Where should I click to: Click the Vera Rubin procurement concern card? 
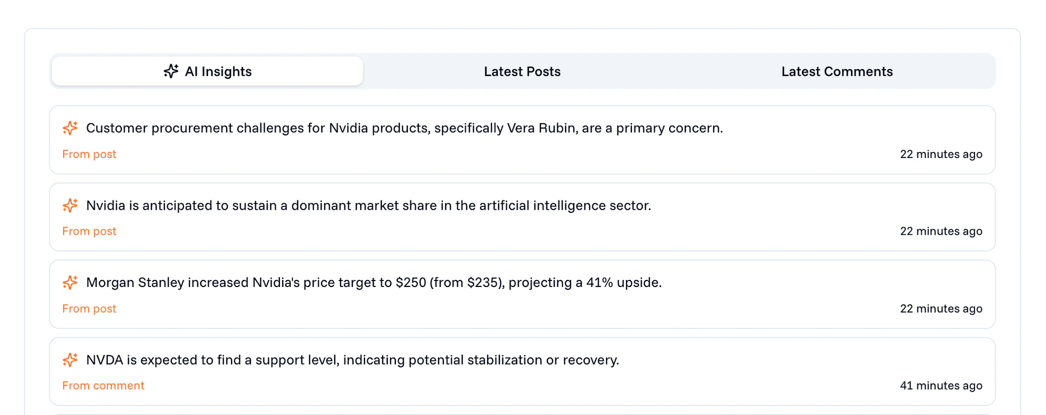[522, 139]
